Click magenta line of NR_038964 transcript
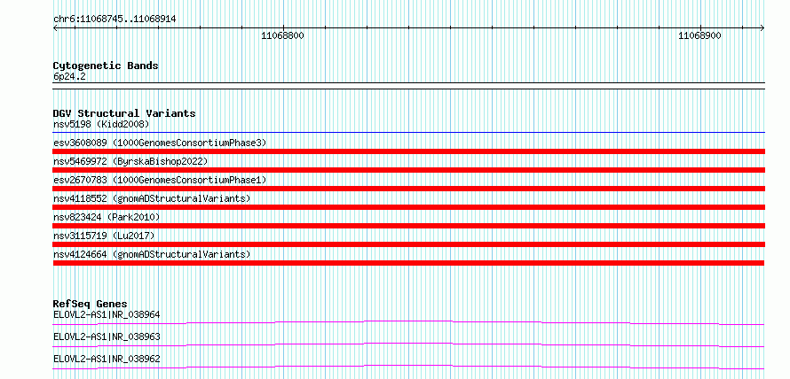790x379 pixels. tap(408, 322)
